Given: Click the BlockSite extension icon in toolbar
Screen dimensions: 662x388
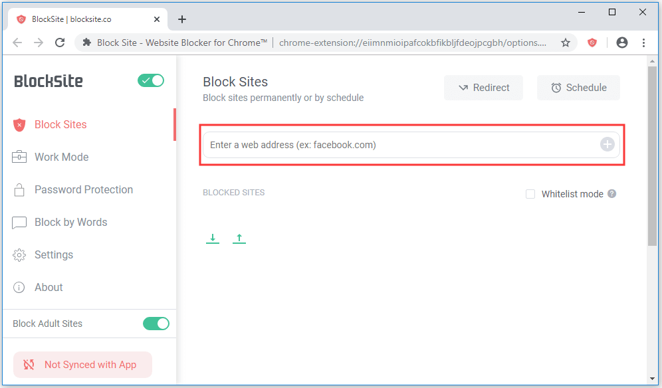Looking at the screenshot, I should click(x=592, y=43).
